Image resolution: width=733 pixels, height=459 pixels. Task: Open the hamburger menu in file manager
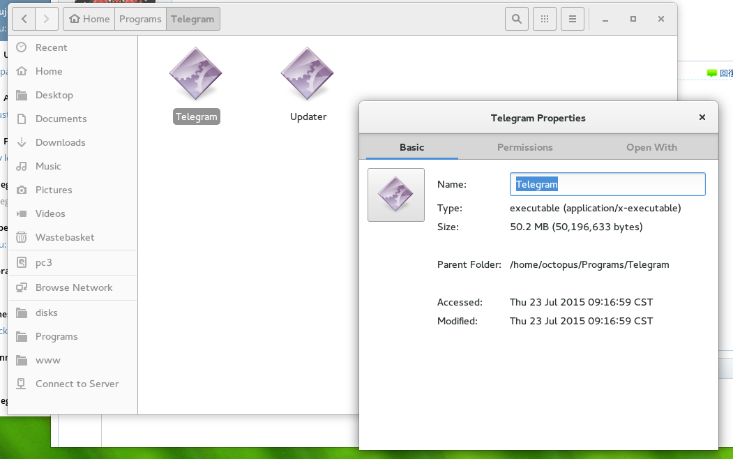point(573,19)
